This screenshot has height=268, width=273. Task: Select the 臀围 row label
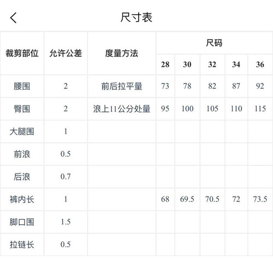(x=22, y=109)
